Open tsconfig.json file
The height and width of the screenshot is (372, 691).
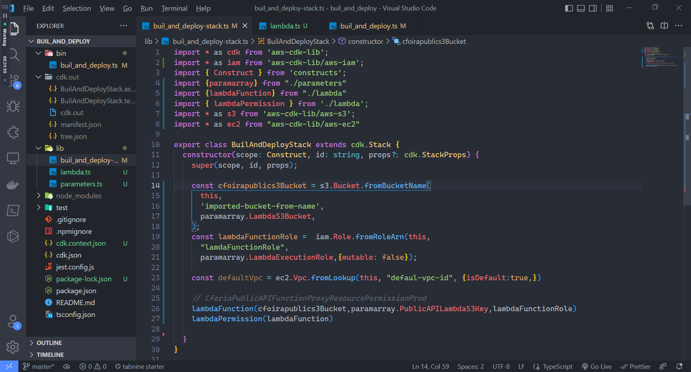pyautogui.click(x=81, y=314)
